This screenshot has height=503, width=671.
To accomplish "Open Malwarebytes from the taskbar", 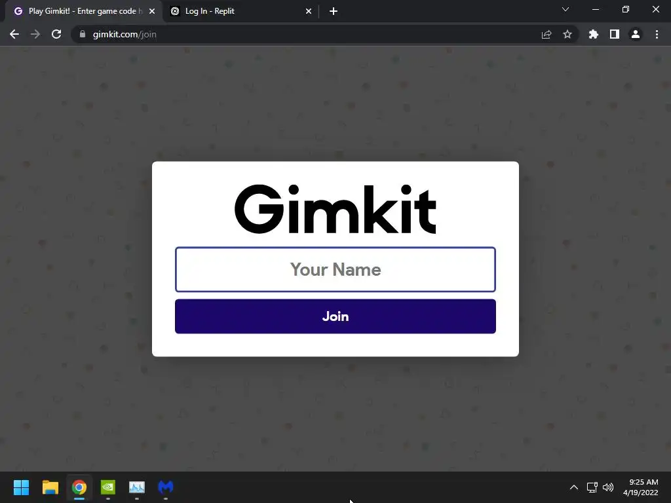I will 166,487.
